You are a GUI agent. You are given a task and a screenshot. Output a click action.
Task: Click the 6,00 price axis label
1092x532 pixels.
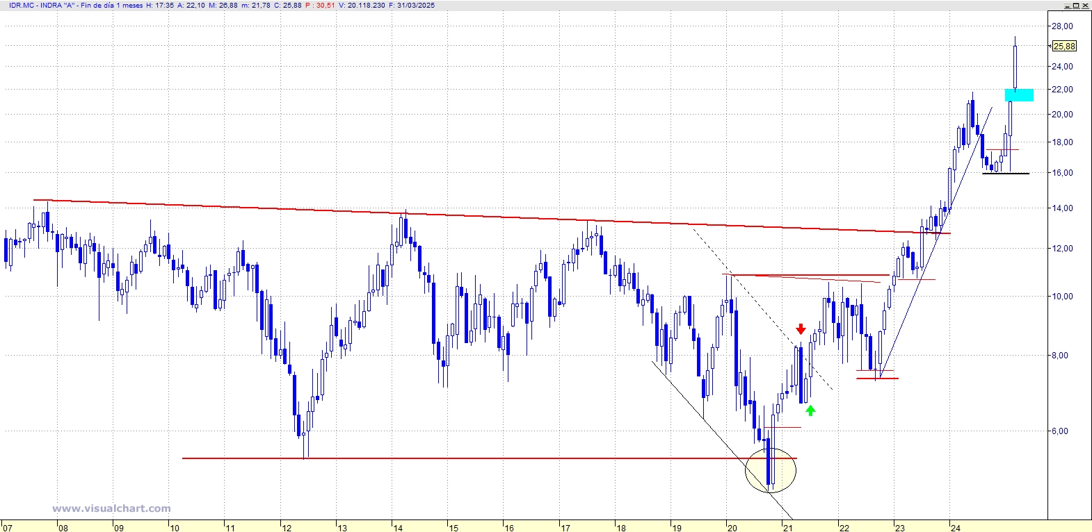click(x=1060, y=431)
